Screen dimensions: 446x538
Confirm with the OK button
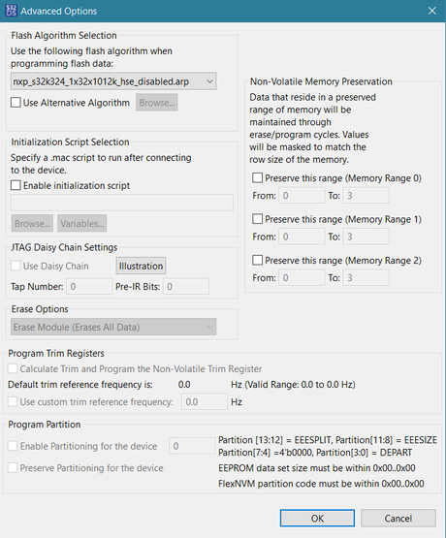pyautogui.click(x=317, y=518)
